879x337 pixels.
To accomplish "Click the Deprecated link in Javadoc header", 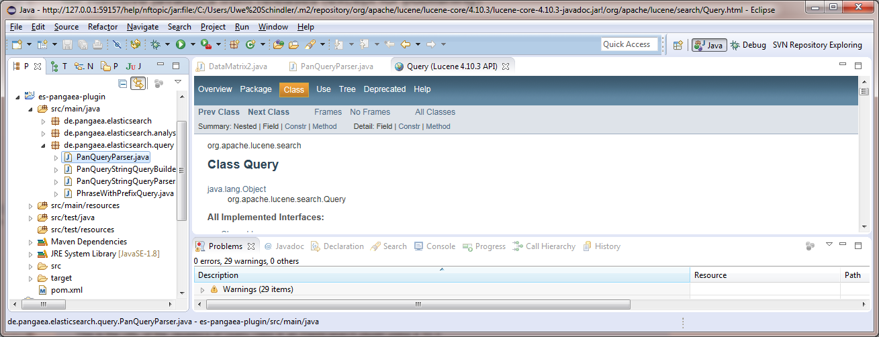I will (385, 89).
